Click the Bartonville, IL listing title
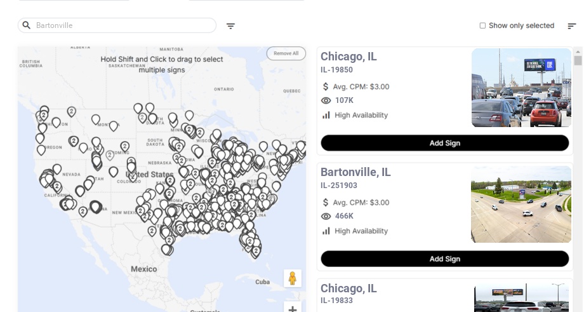Image resolution: width=584 pixels, height=312 pixels. point(355,172)
